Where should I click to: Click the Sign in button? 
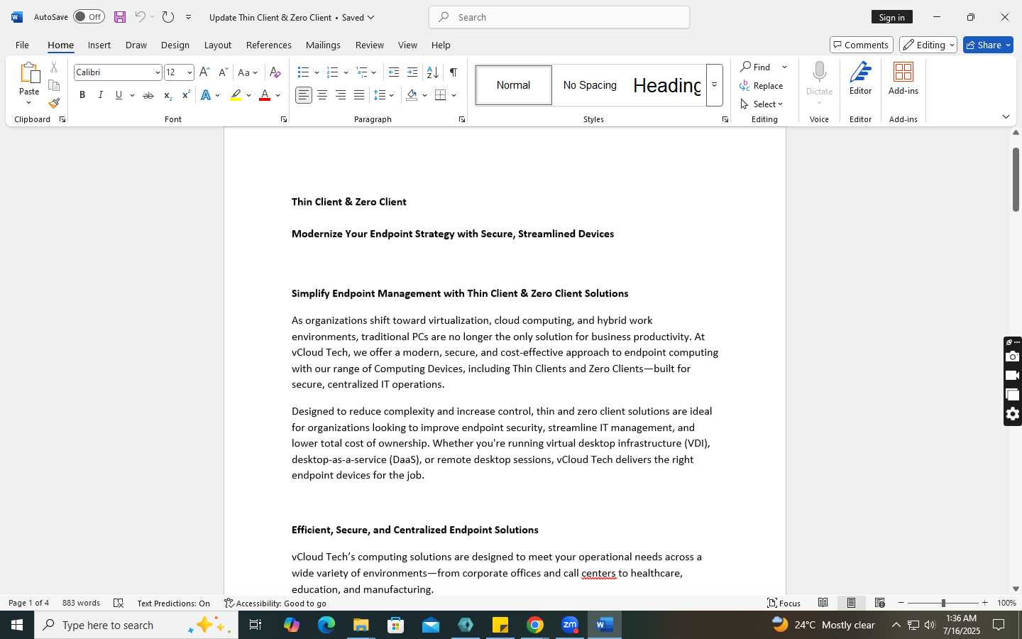[891, 17]
